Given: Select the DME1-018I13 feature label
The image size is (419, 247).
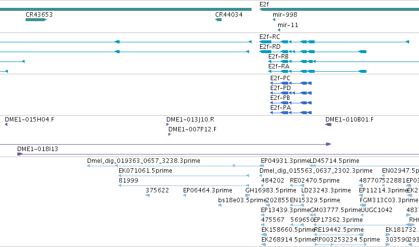Looking at the screenshot, I should click(38, 149).
